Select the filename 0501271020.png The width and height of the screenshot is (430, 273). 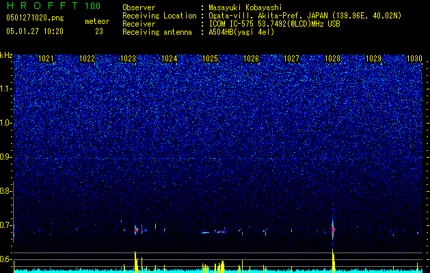coord(35,18)
